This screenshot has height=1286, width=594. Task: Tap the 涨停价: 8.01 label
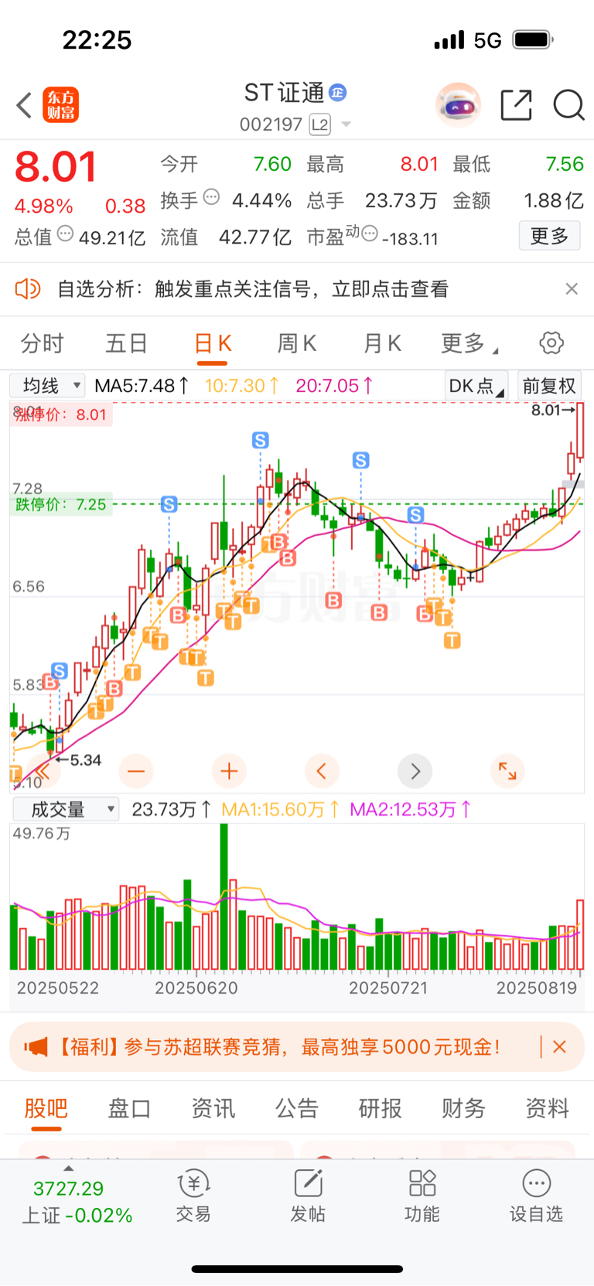click(x=60, y=414)
